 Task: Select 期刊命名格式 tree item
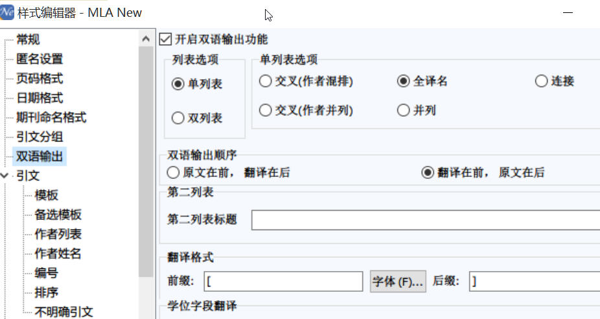tap(51, 117)
